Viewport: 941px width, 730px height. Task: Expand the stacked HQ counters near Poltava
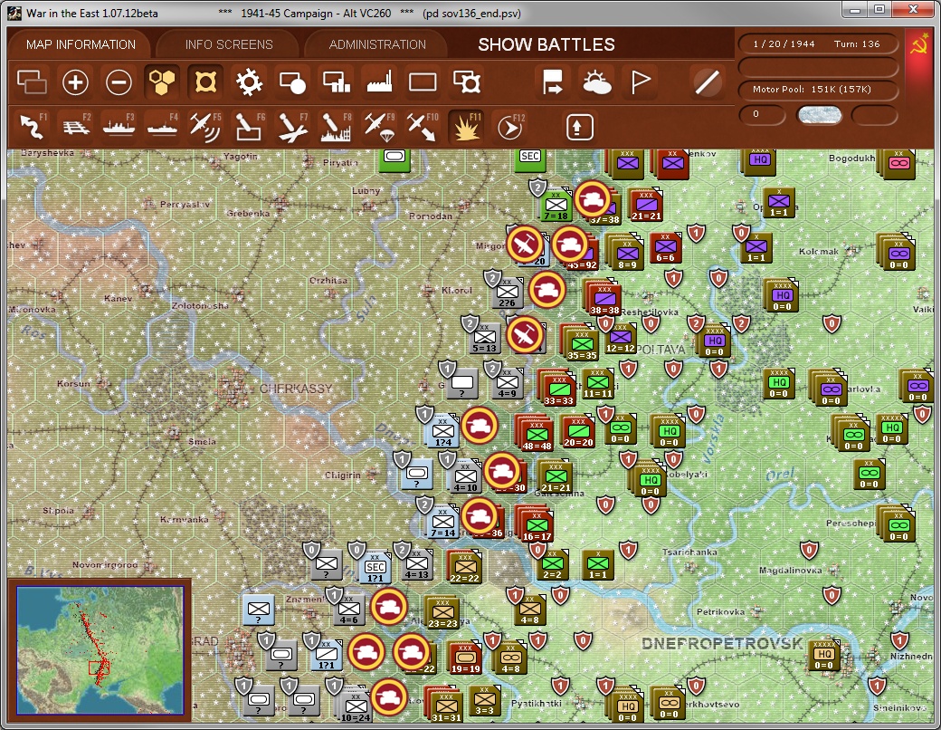715,340
